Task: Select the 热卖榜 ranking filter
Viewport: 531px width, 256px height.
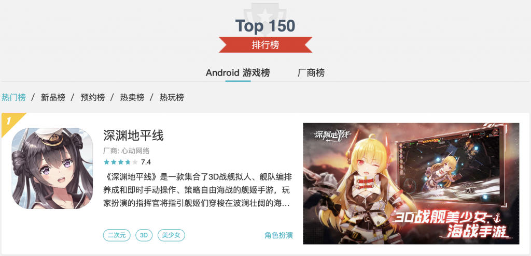Action: pos(132,98)
